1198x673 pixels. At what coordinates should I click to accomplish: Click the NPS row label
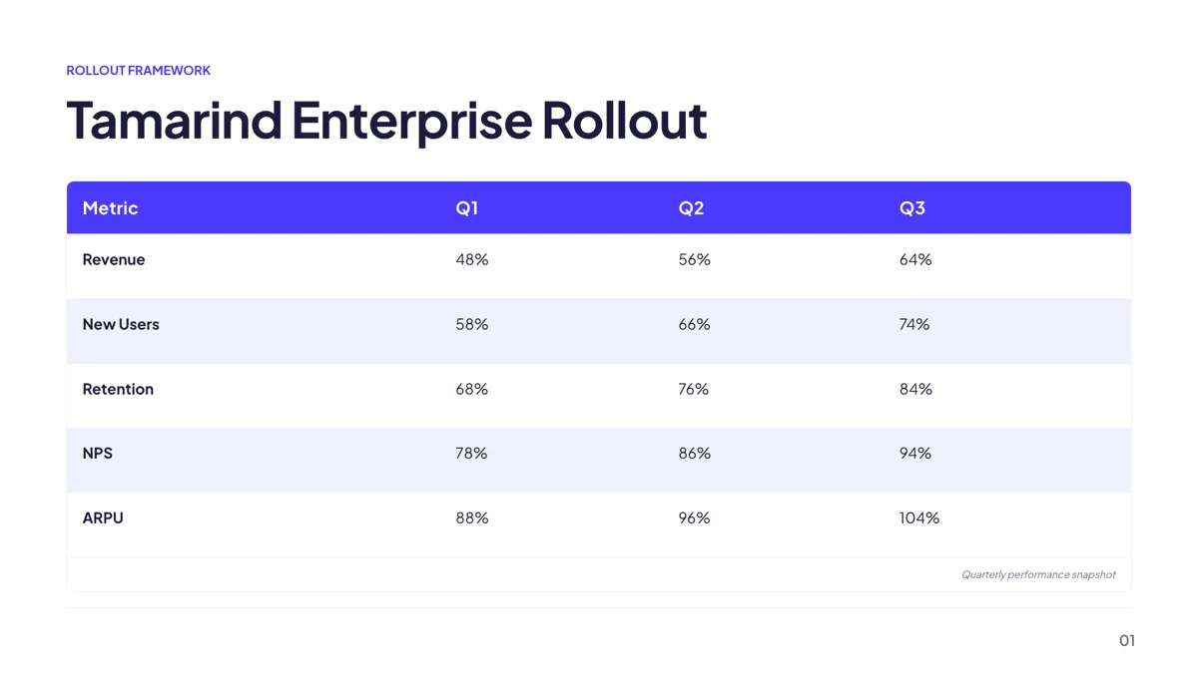(x=98, y=453)
